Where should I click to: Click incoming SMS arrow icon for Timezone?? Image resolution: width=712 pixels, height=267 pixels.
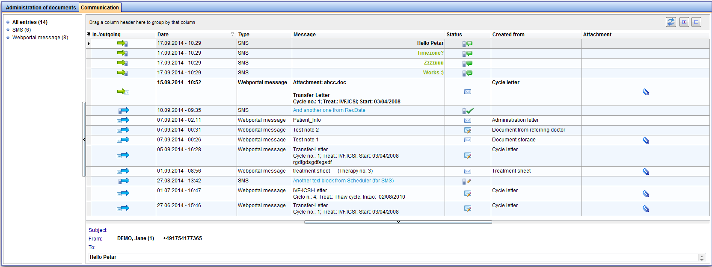click(x=122, y=53)
